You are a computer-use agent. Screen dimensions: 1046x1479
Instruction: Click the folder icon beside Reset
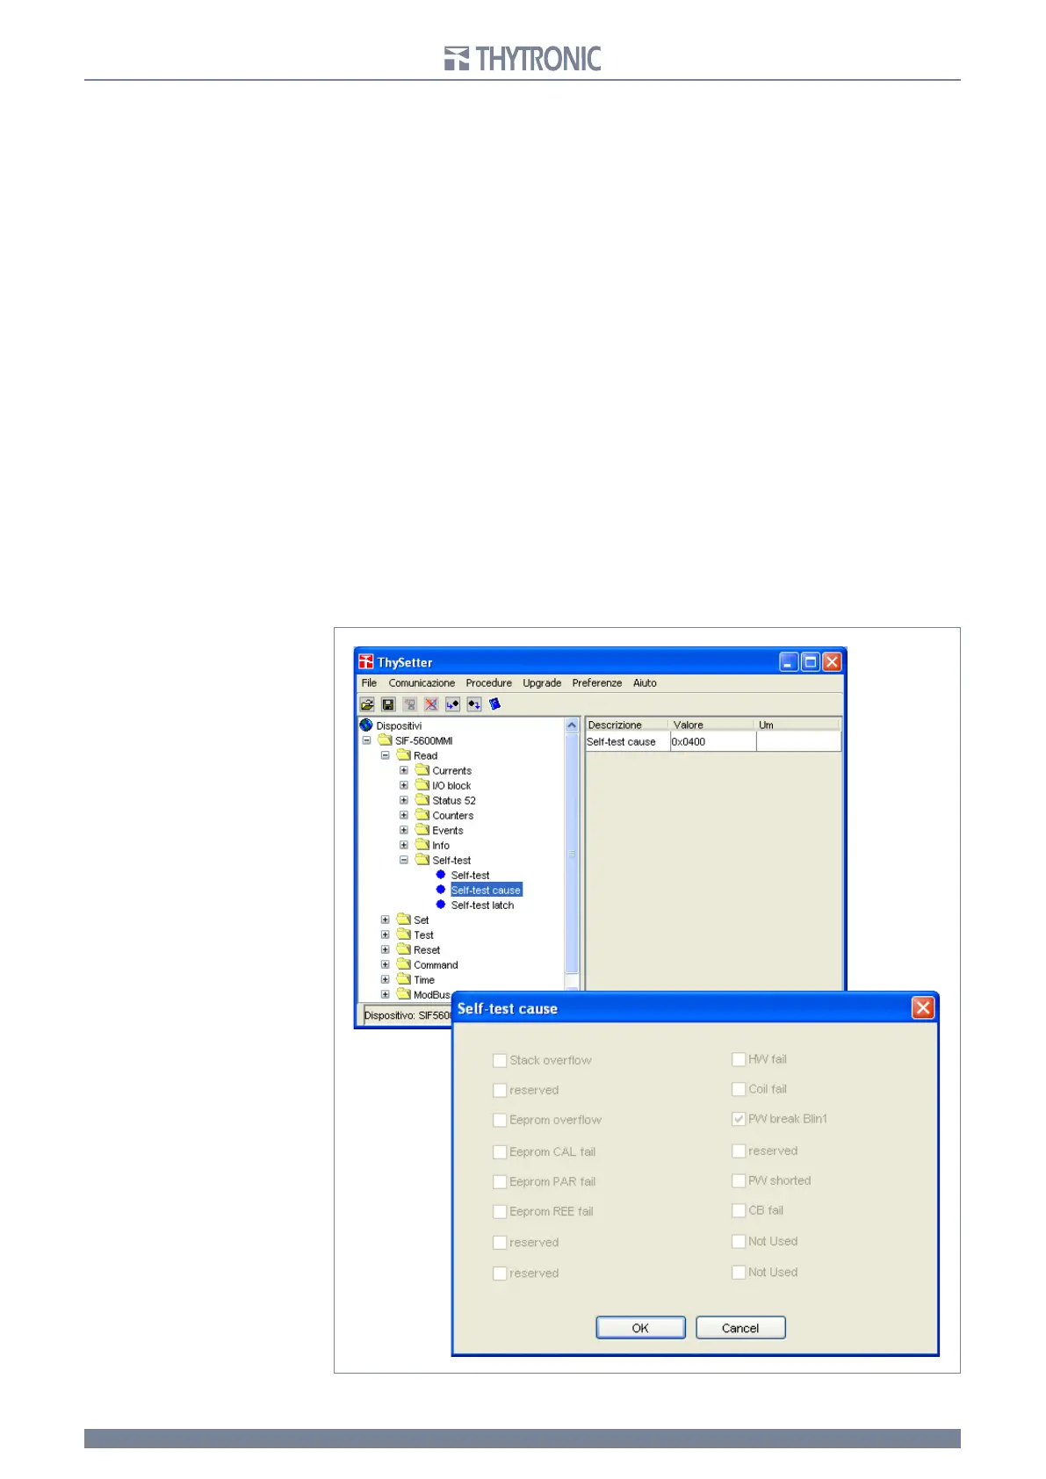tap(404, 949)
